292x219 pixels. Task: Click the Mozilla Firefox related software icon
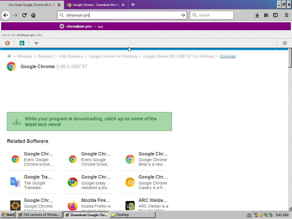pyautogui.click(x=73, y=205)
